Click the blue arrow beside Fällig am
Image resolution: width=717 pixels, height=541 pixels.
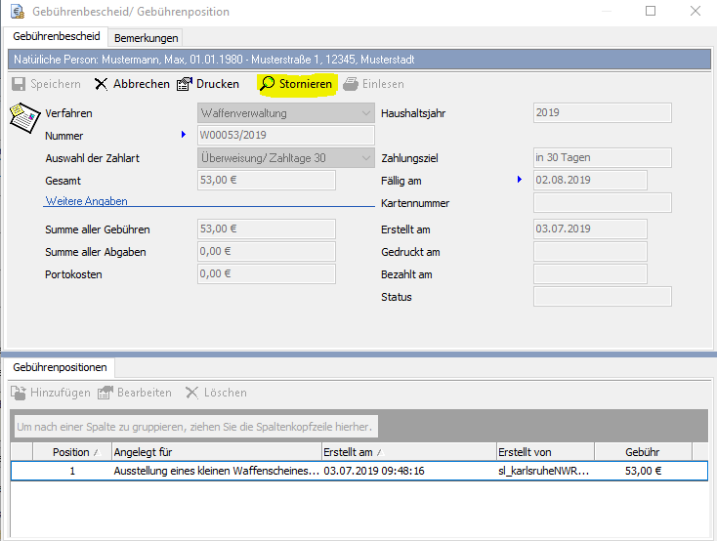520,180
